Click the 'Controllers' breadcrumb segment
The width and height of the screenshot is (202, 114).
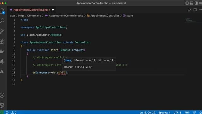pos(34,16)
